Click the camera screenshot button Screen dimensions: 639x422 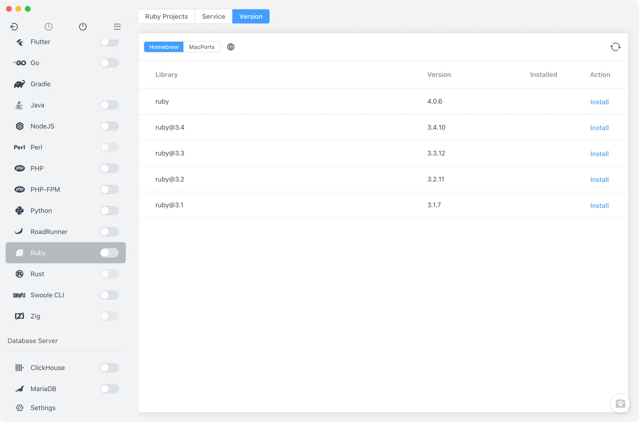[620, 403]
